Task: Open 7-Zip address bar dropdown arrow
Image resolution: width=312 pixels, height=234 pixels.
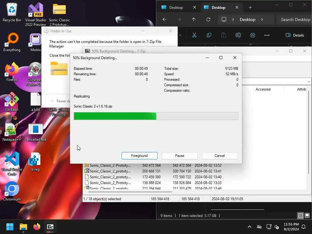Action: point(308,82)
